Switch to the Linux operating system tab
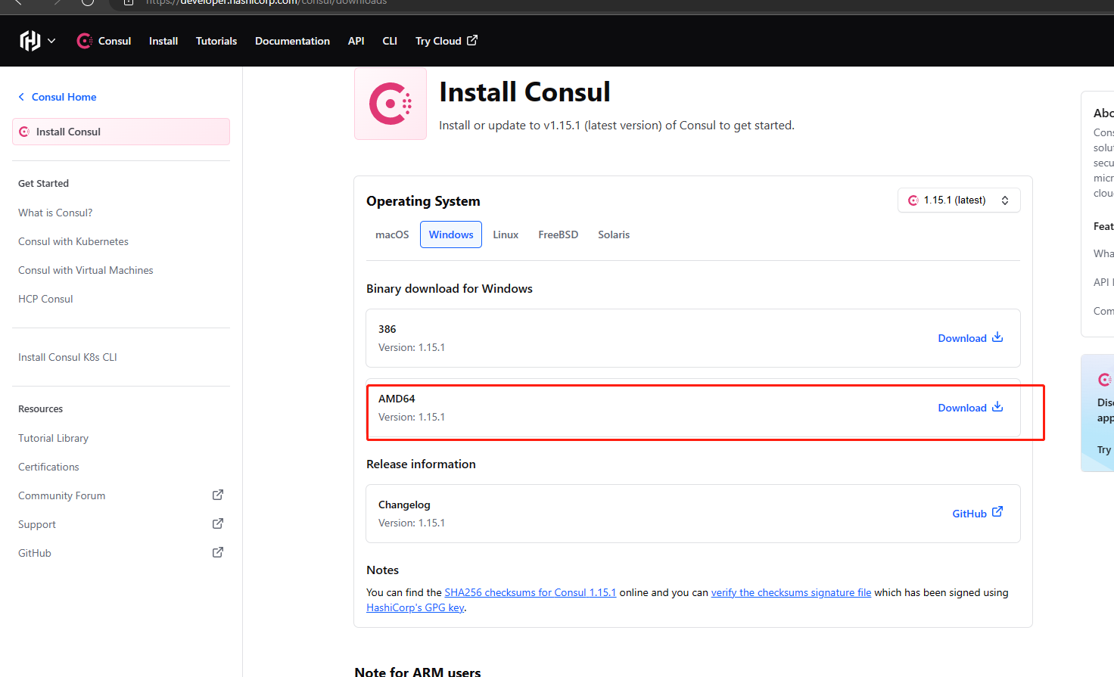This screenshot has width=1114, height=677. click(x=505, y=234)
